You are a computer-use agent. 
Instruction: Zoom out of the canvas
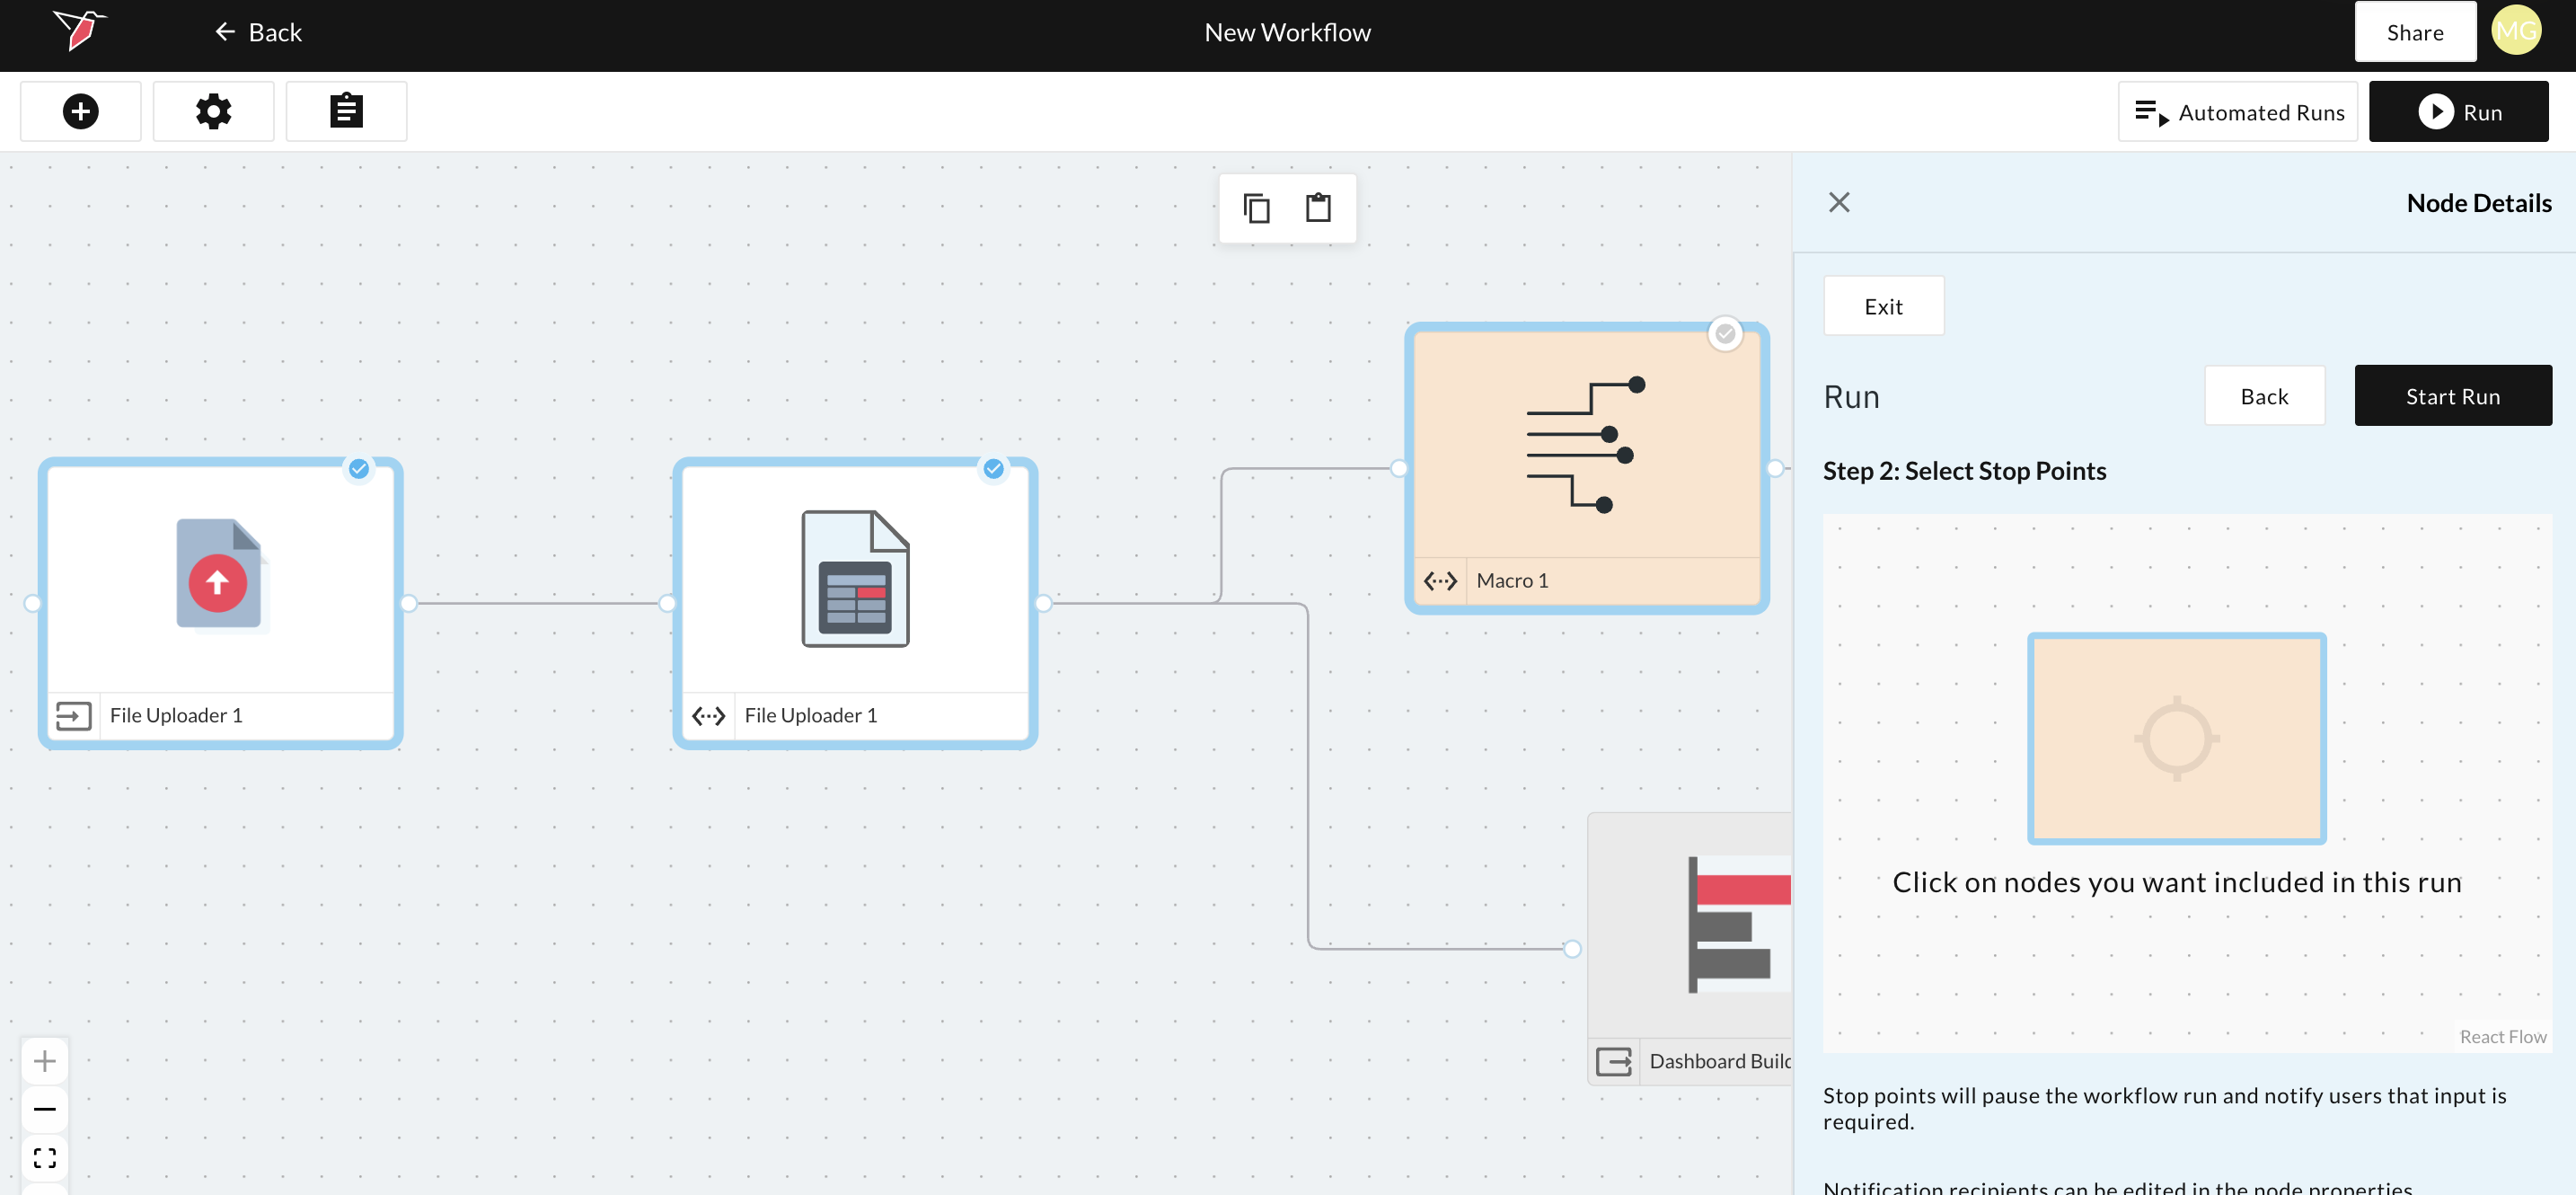tap(45, 1109)
